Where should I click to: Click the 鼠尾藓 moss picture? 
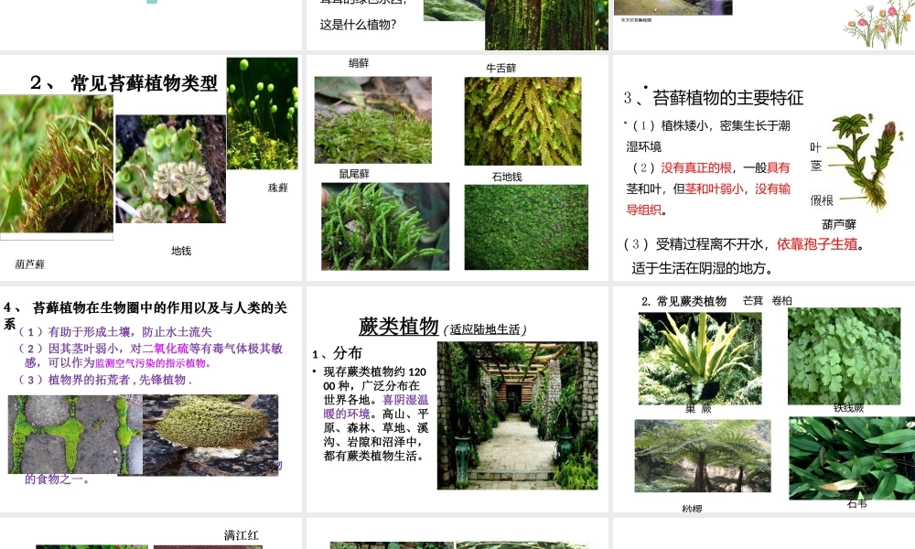[385, 226]
